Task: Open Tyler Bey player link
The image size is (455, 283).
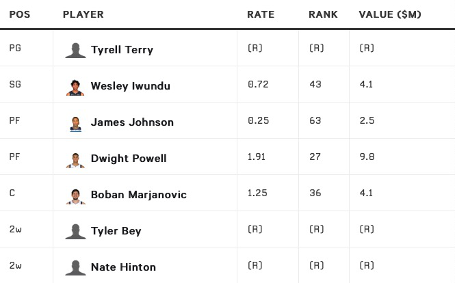Action: [x=116, y=231]
